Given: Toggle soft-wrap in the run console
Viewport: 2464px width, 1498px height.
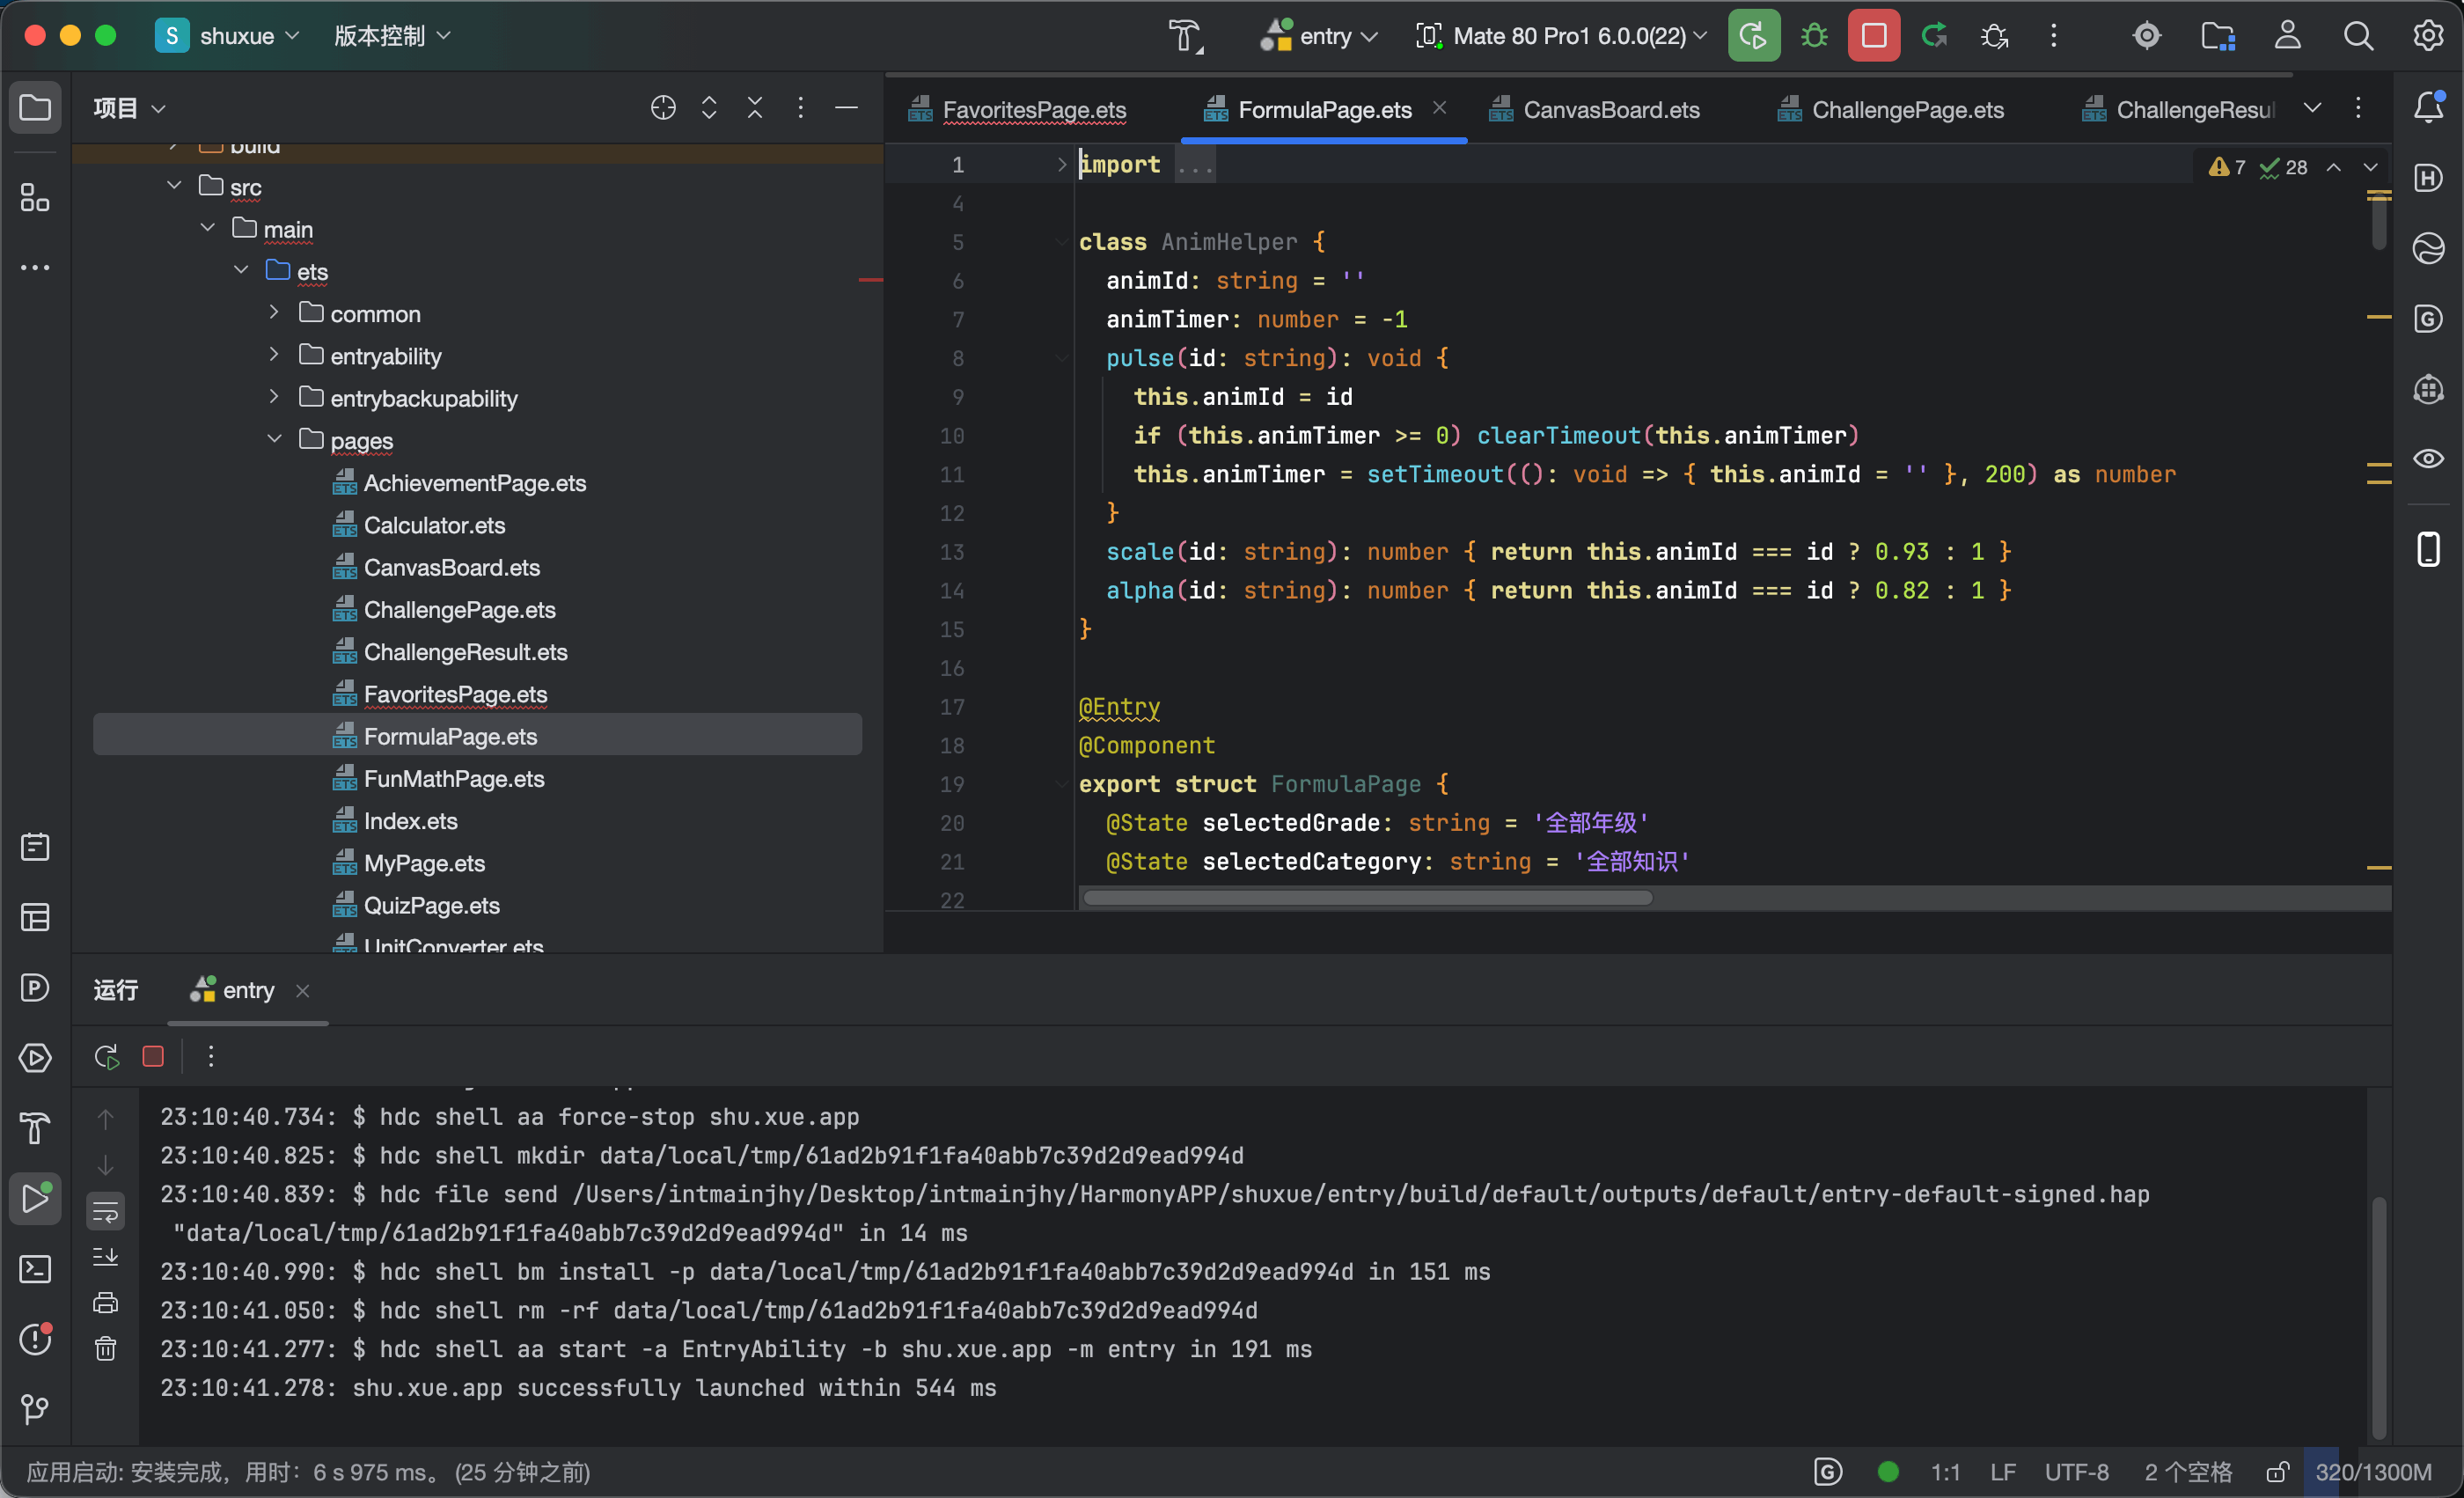Looking at the screenshot, I should tap(105, 1213).
